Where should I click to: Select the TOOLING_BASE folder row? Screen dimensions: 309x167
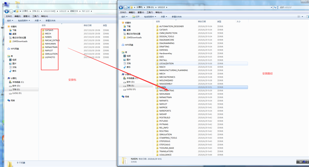point(202,148)
